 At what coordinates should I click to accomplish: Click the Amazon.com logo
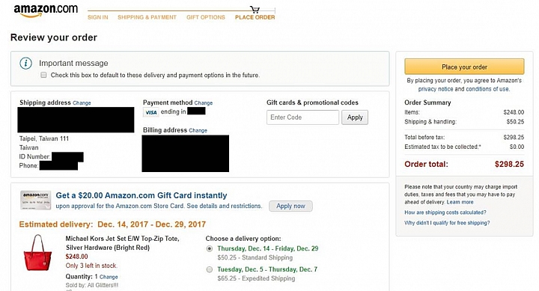tap(46, 10)
